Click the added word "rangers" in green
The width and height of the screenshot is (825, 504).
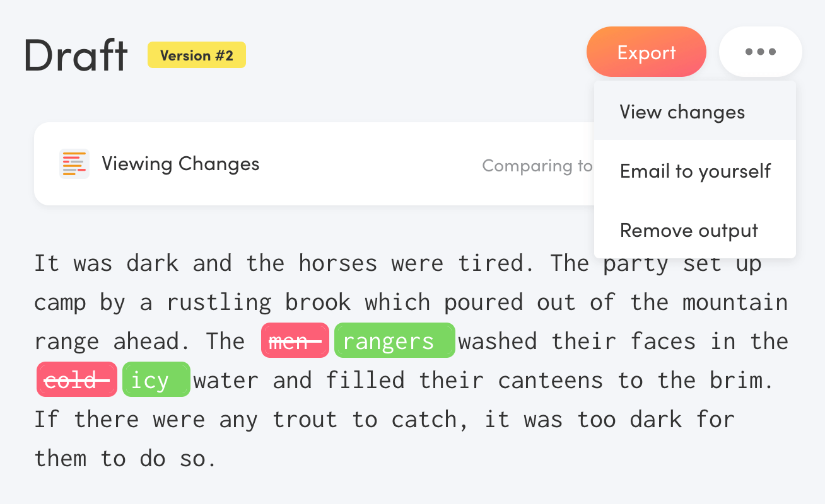coord(395,341)
